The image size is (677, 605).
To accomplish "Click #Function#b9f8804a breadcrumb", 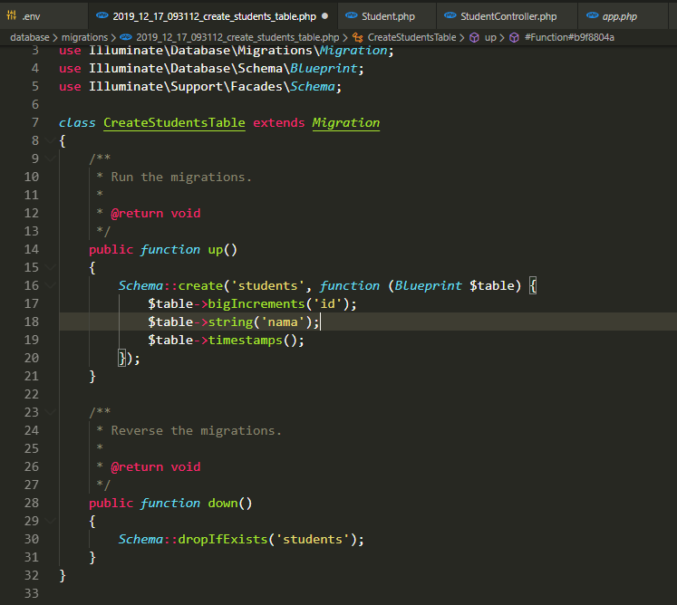I will click(x=569, y=37).
